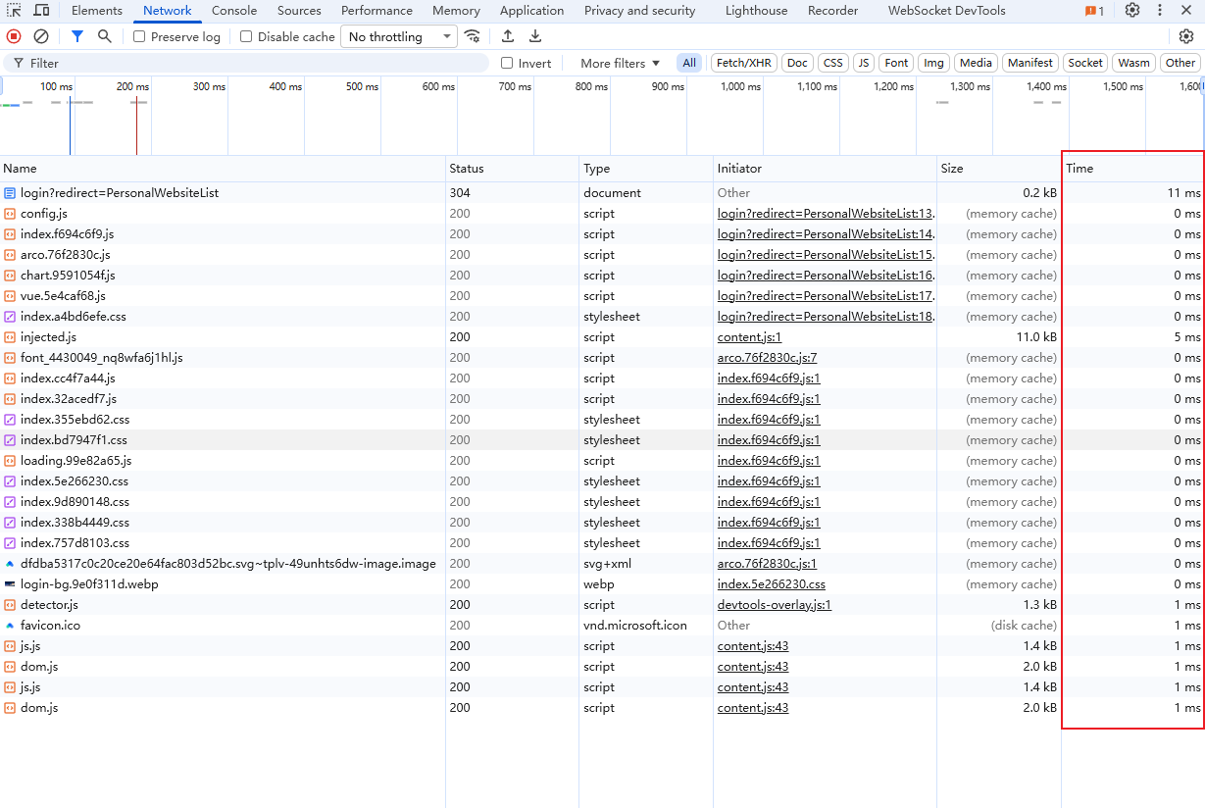This screenshot has width=1205, height=808.
Task: Switch to the Console tab
Action: click(x=234, y=11)
